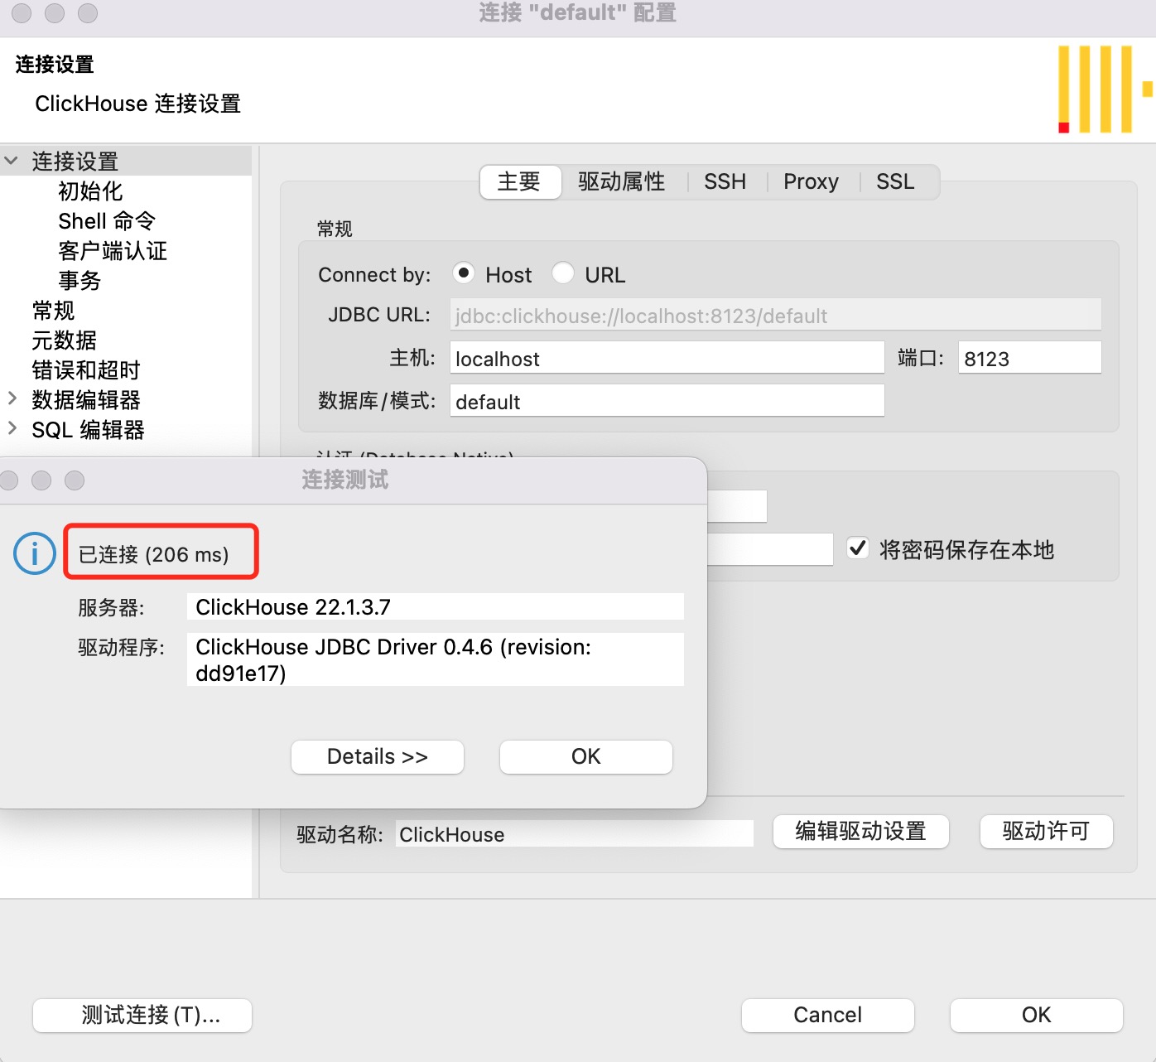Click the info icon in the connection test dialog
This screenshot has width=1156, height=1062.
tap(34, 553)
